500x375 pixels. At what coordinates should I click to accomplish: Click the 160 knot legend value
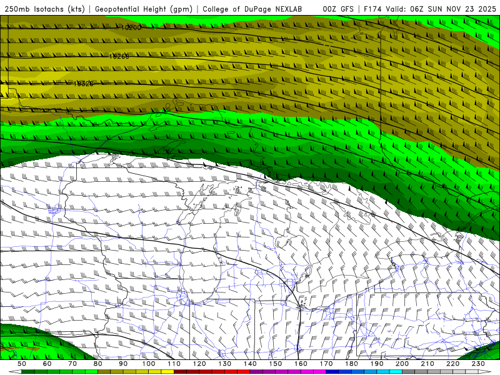pyautogui.click(x=301, y=364)
